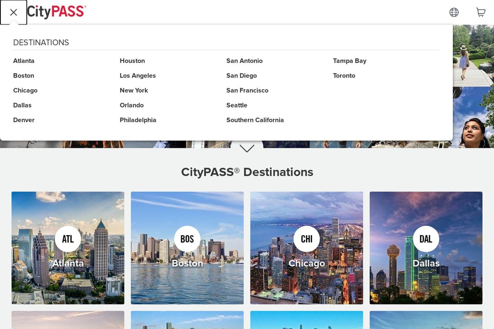Viewport: 494px width, 329px height.
Task: Click the CityPASS logo
Action: pyautogui.click(x=57, y=12)
